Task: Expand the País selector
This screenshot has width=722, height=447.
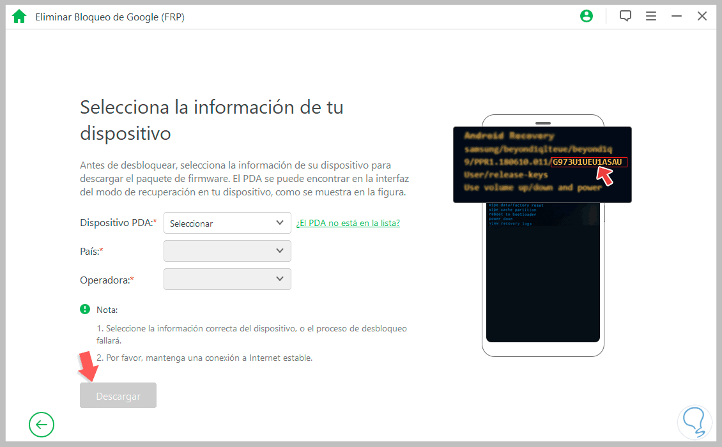Action: [227, 251]
